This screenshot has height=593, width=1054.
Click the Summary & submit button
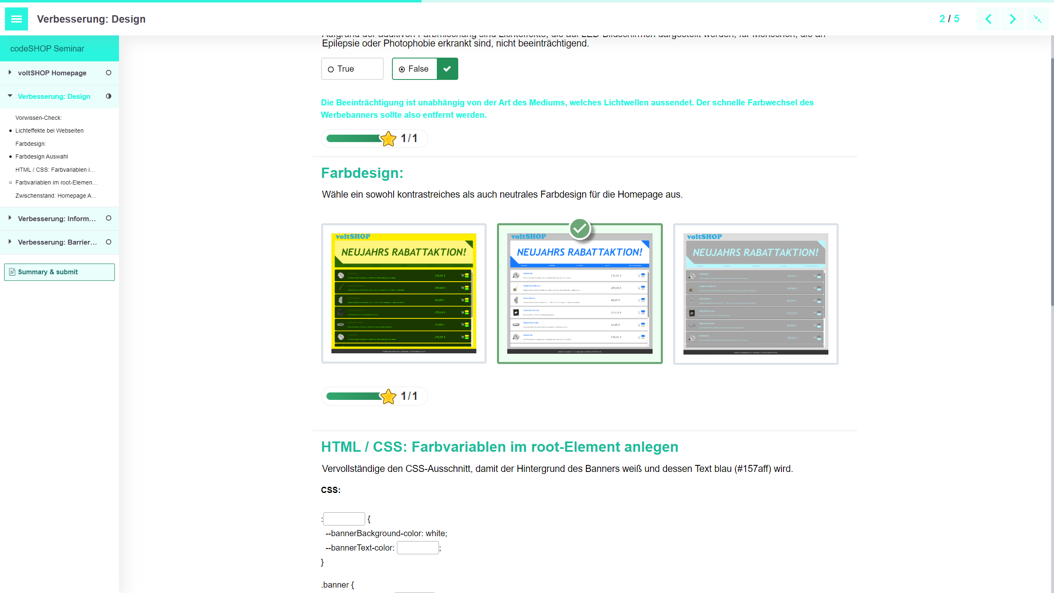59,272
